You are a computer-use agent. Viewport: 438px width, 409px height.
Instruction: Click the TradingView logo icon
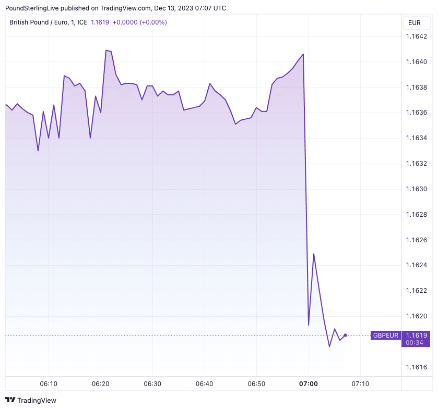click(x=10, y=400)
